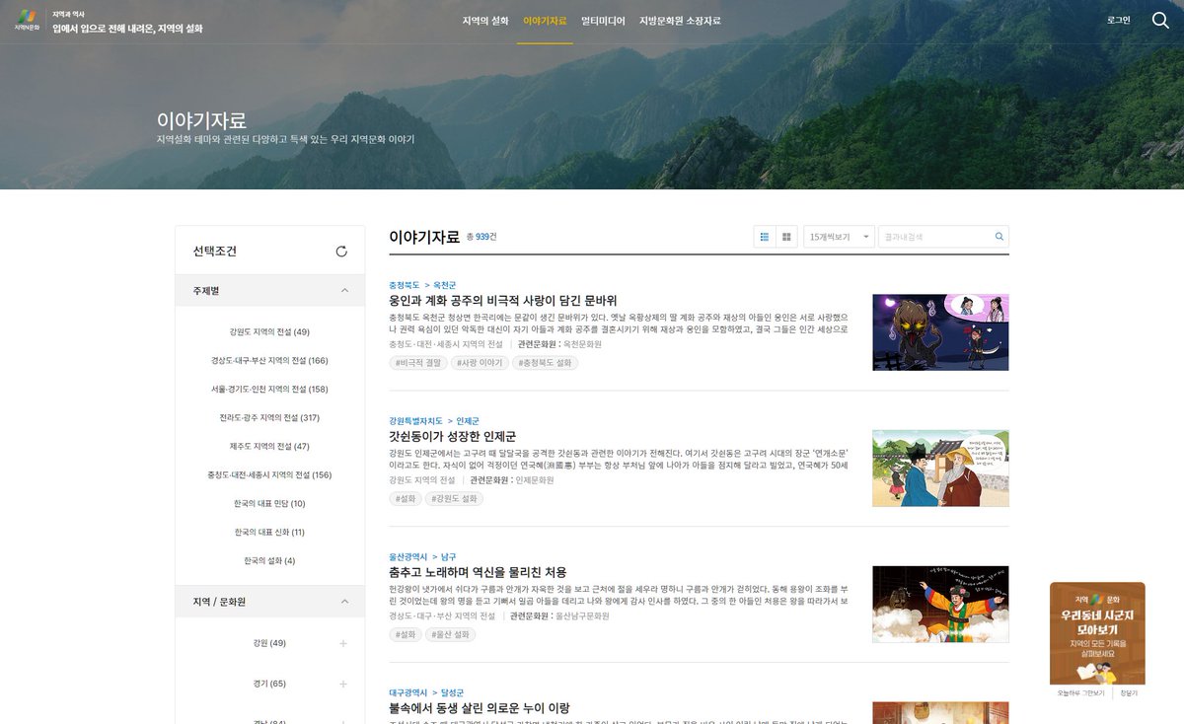Open the story 웅인과 계화 공주의 비극적 사랑이 담긴 문바위
The height and width of the screenshot is (724, 1184).
(503, 300)
